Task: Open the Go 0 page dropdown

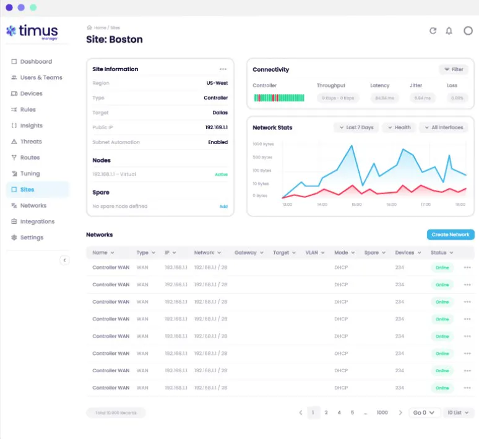Action: (x=424, y=413)
